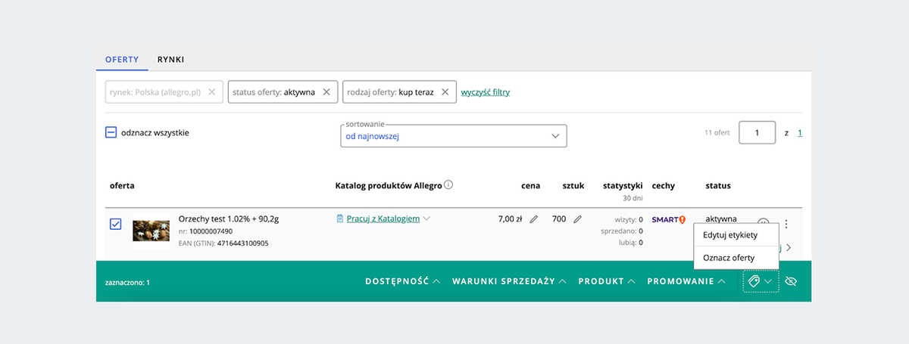This screenshot has height=344, width=909.
Task: Click the page number input field
Action: tap(757, 132)
